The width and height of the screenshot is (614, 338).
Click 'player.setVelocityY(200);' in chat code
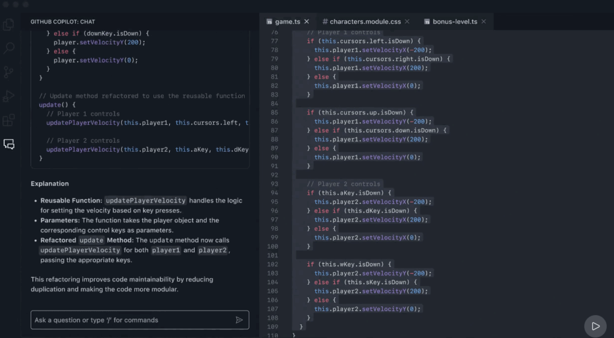tap(100, 42)
